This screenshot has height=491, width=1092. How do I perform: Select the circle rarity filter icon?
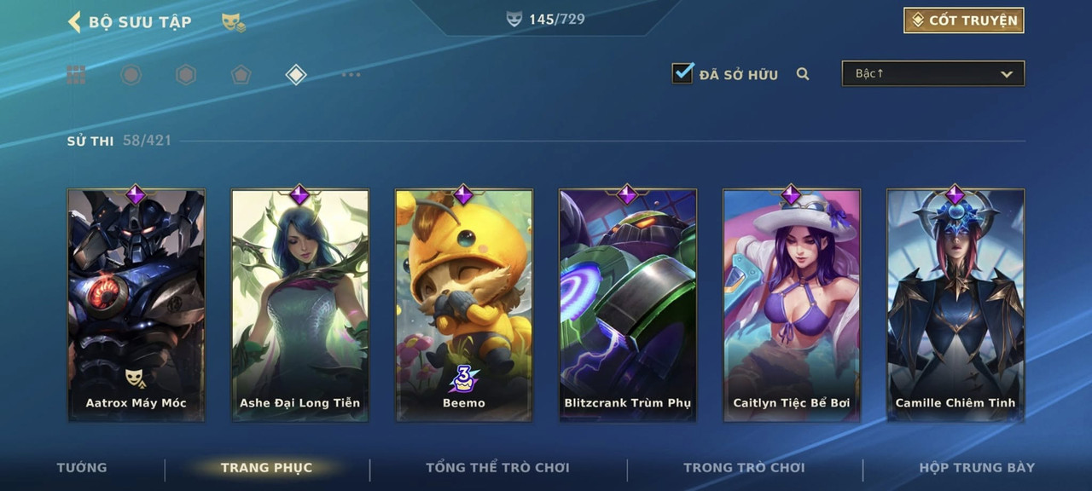(131, 75)
